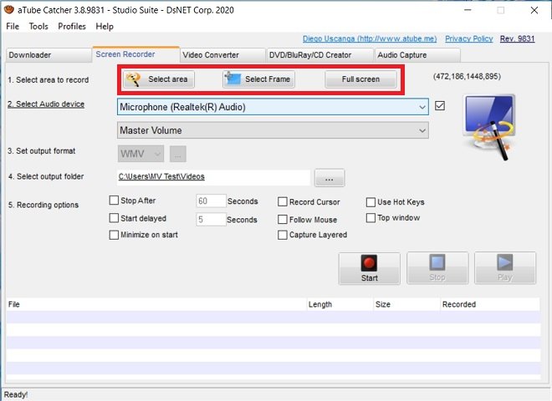Open the Help menu

click(x=105, y=27)
